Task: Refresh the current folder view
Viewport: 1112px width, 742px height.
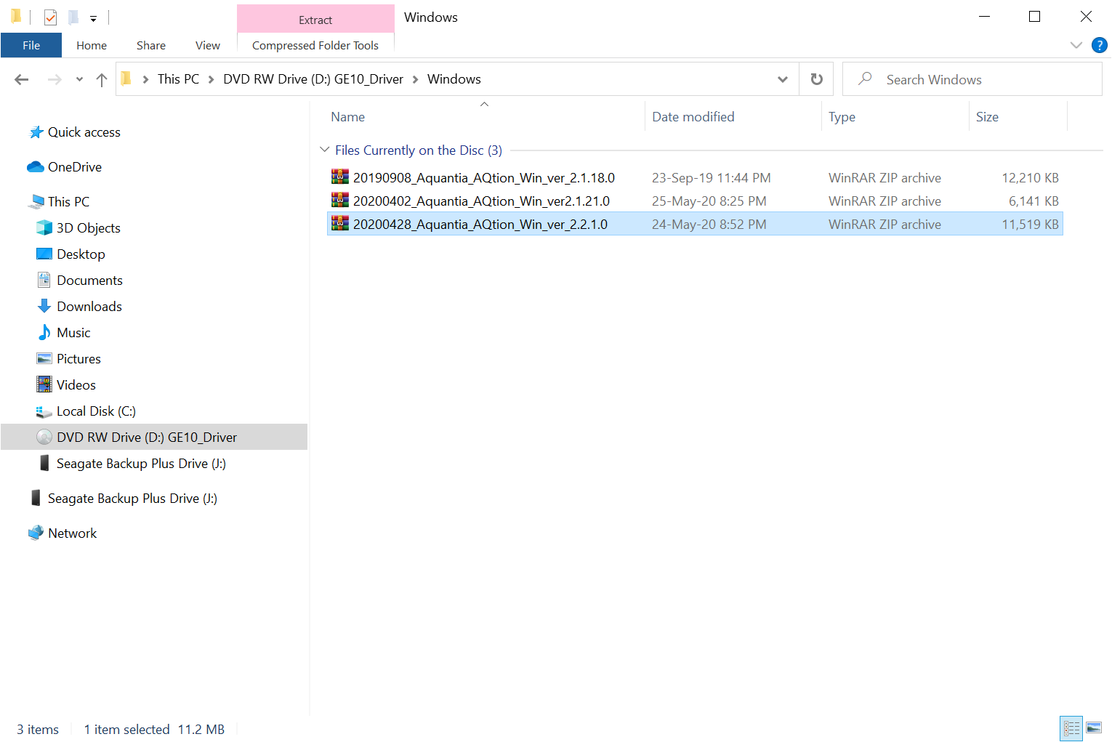Action: click(817, 79)
